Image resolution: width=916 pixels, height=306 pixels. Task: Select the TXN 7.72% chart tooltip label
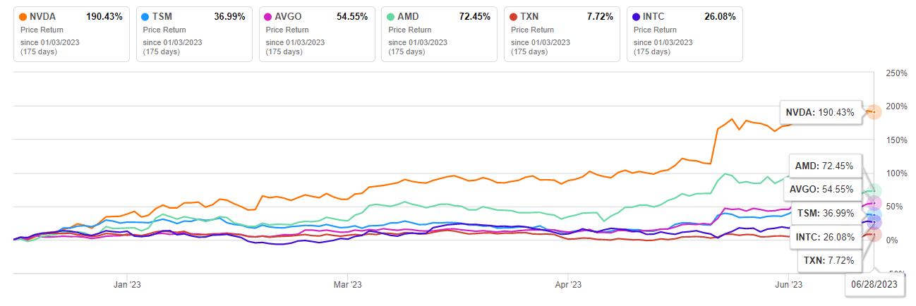[x=829, y=261]
